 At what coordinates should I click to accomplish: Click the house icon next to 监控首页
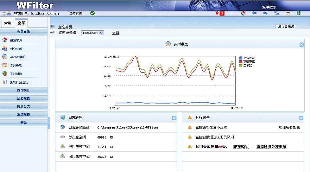(x=5, y=40)
